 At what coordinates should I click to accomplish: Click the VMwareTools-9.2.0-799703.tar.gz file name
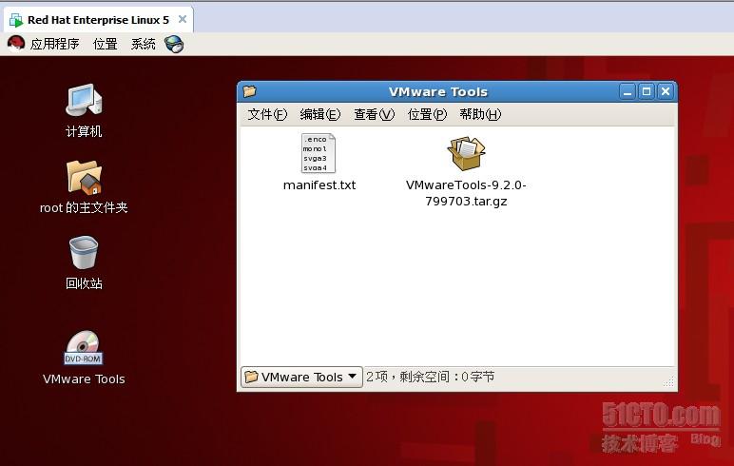point(466,193)
